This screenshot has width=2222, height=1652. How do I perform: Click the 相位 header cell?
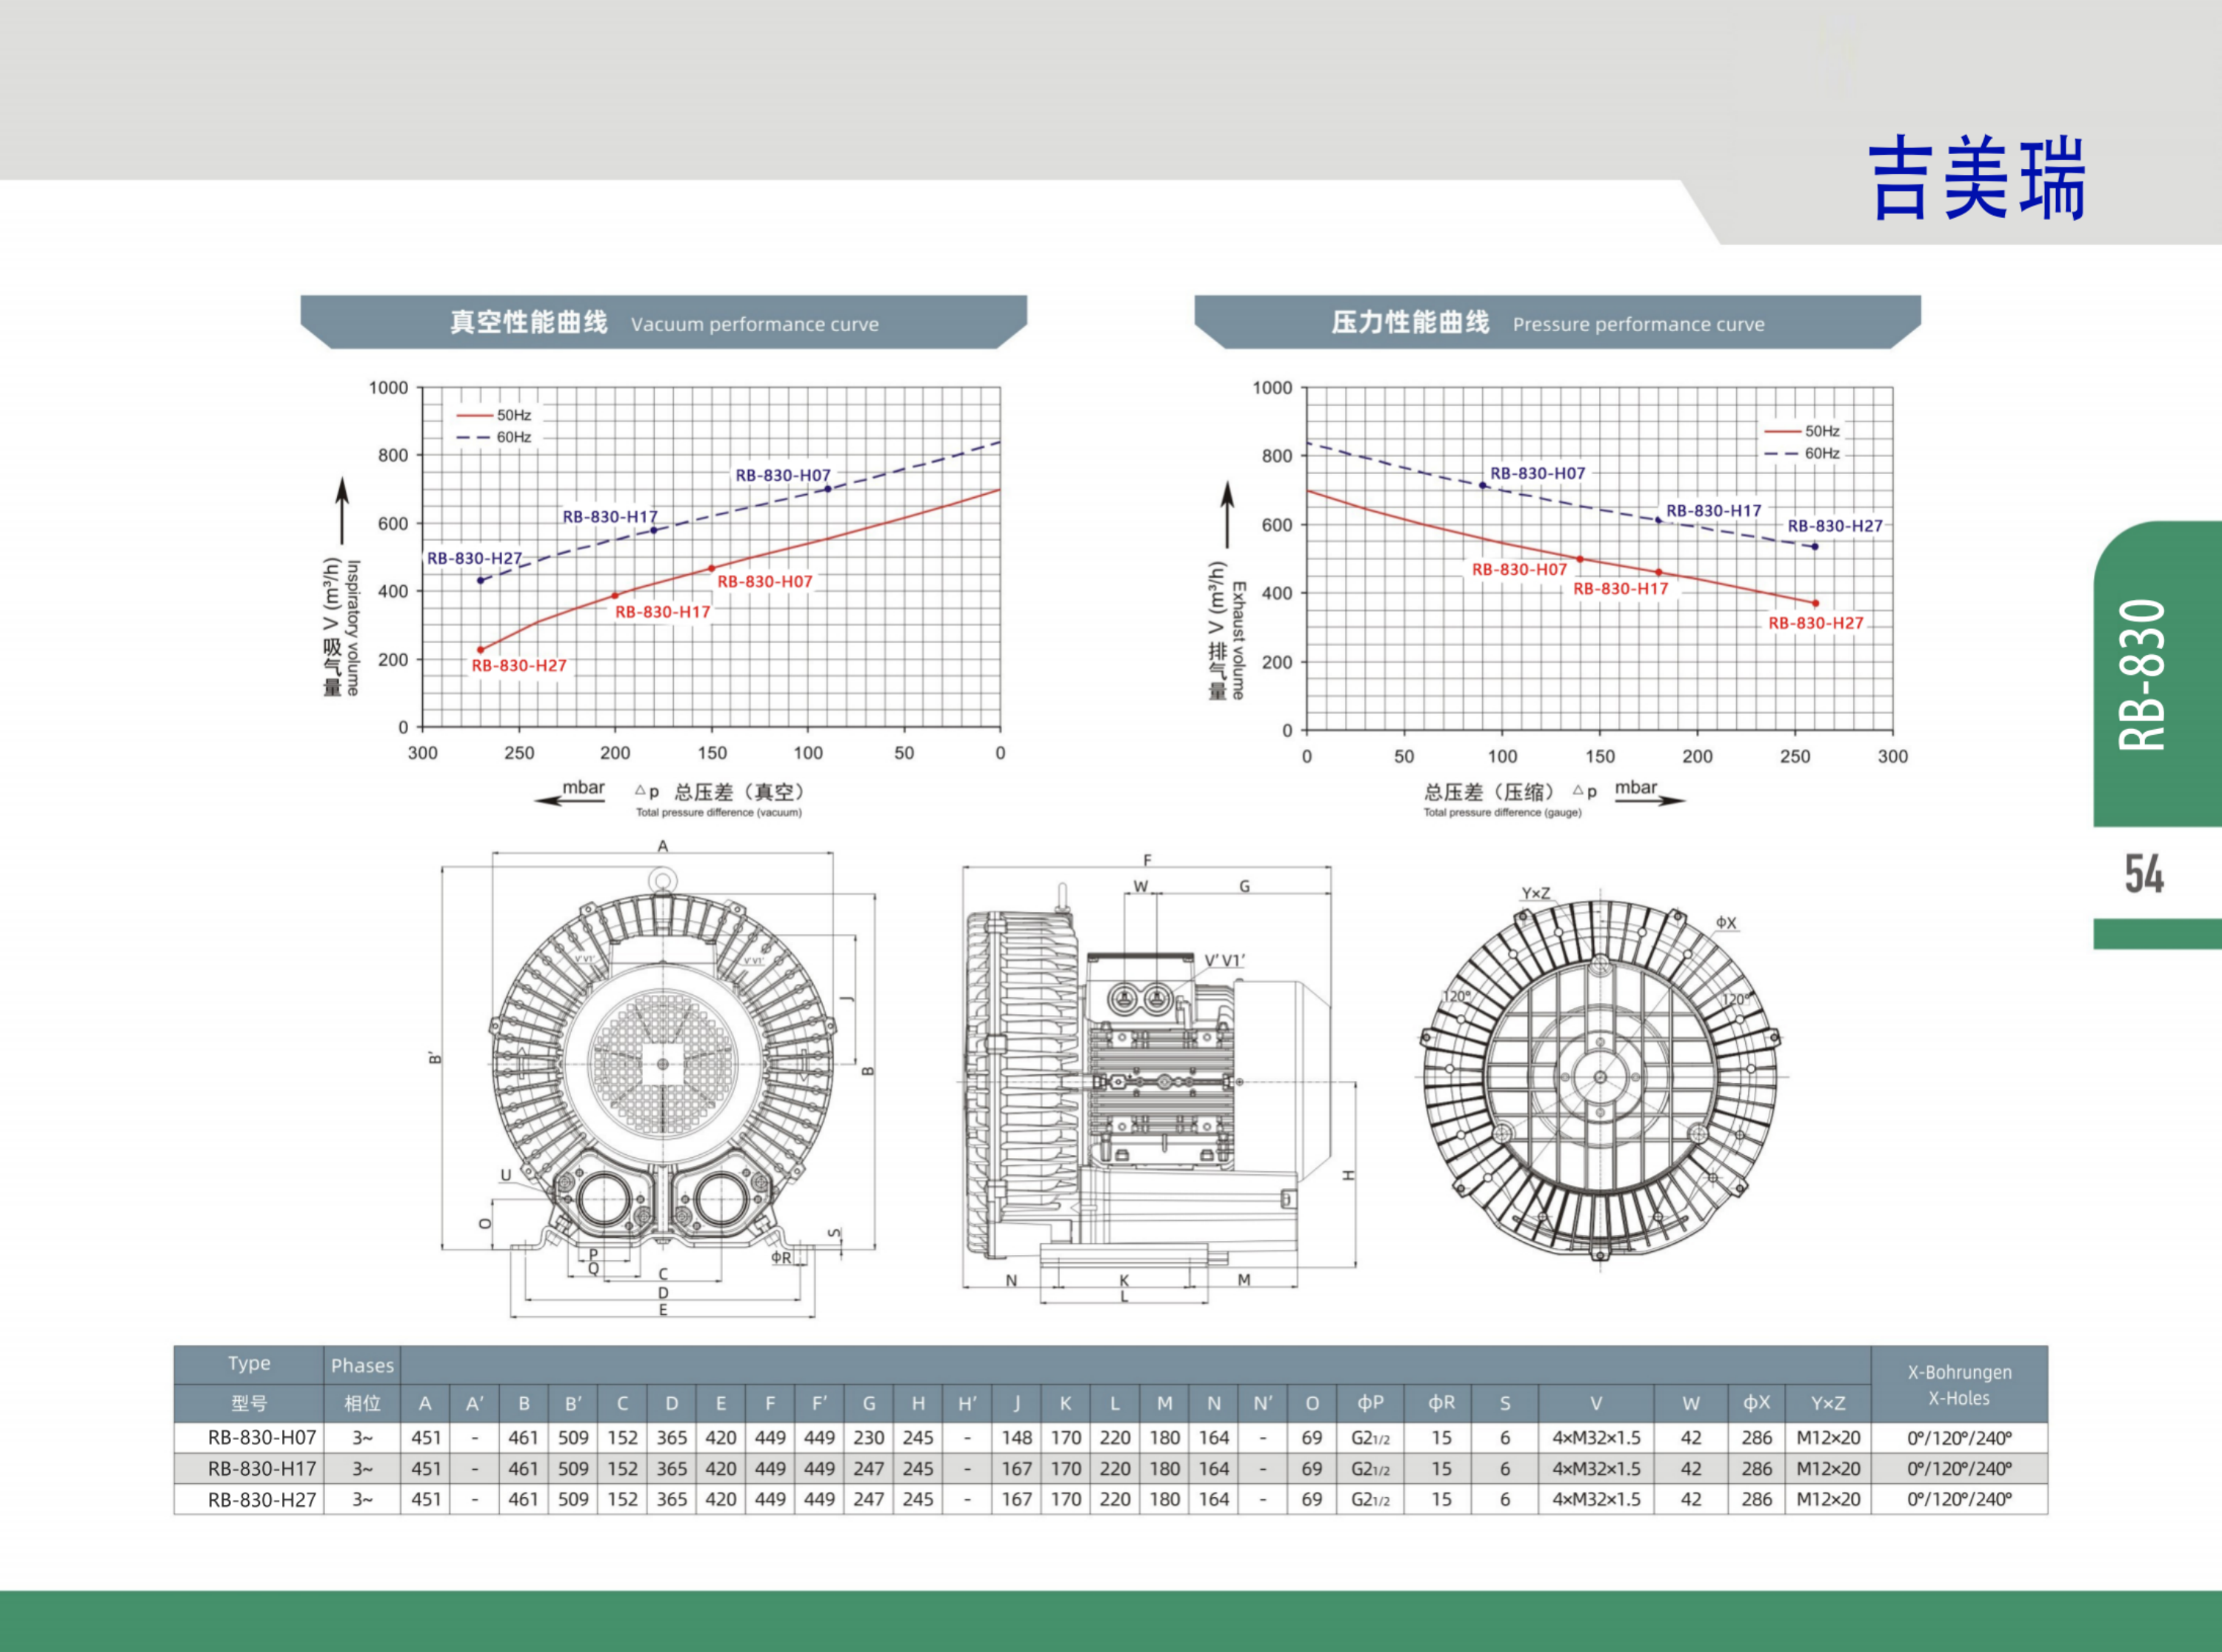pos(362,1403)
